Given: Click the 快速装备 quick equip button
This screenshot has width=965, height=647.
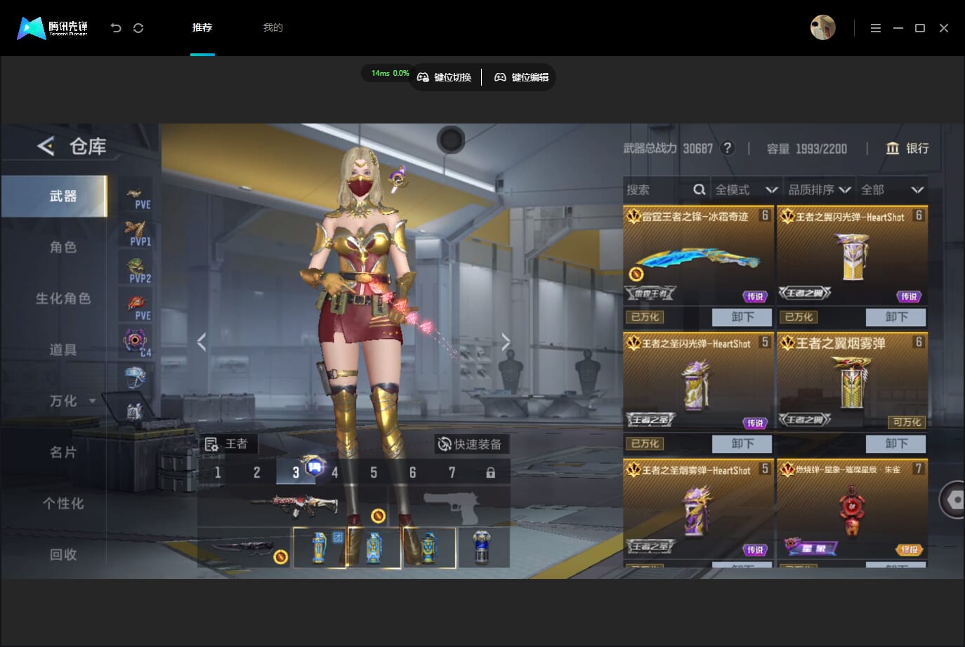Looking at the screenshot, I should (x=471, y=444).
